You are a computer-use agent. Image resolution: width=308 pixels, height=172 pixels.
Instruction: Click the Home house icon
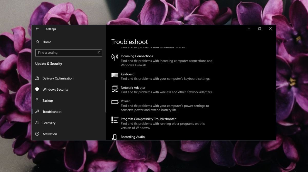pos(37,42)
